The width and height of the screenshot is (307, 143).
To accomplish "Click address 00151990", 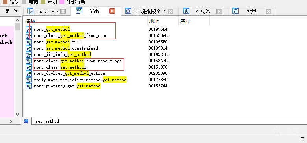I will point(158,67).
